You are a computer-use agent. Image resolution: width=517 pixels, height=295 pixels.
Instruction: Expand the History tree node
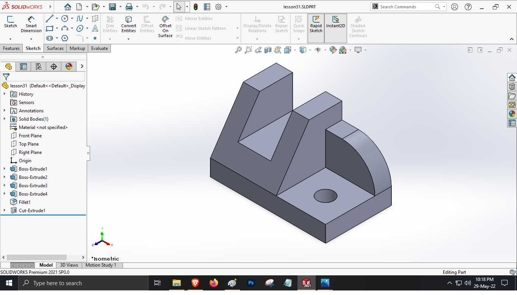5,94
